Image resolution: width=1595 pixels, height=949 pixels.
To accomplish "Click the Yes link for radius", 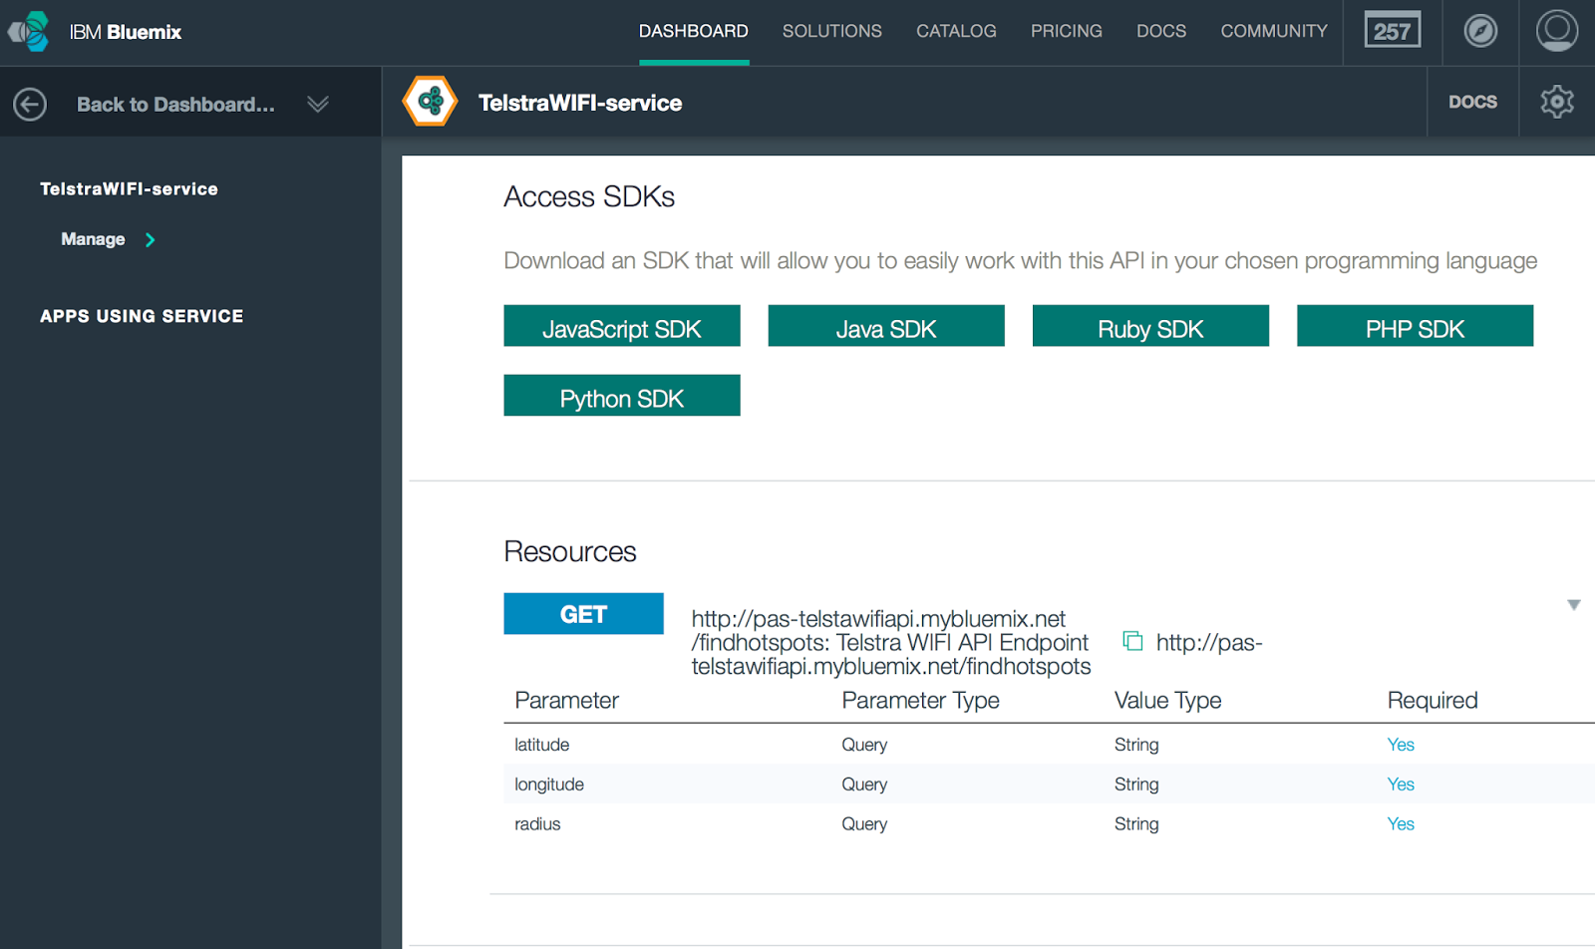I will pos(1401,824).
